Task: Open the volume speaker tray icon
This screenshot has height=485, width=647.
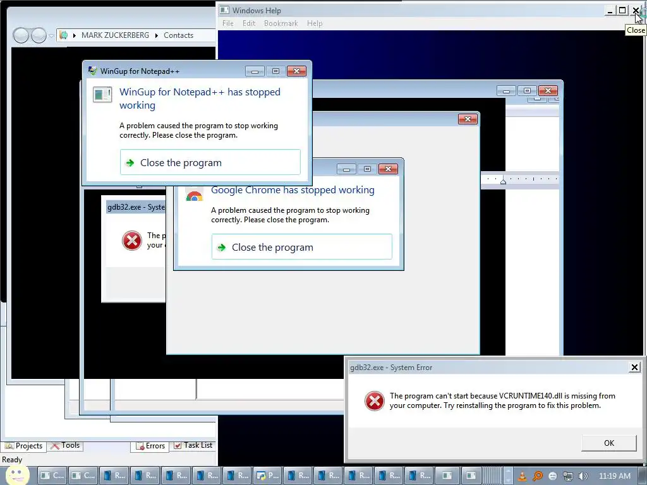Action: point(583,476)
